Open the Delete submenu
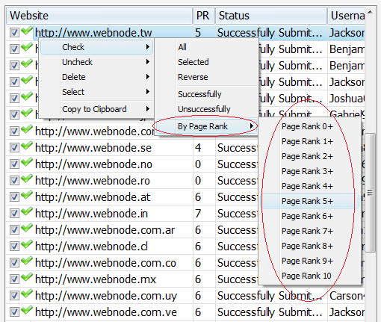This screenshot has width=381, height=322. point(96,77)
